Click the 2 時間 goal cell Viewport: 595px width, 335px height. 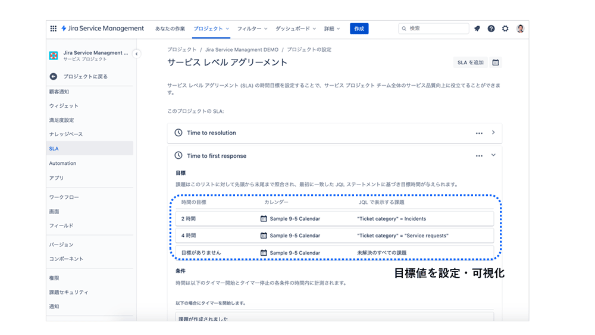(x=189, y=219)
